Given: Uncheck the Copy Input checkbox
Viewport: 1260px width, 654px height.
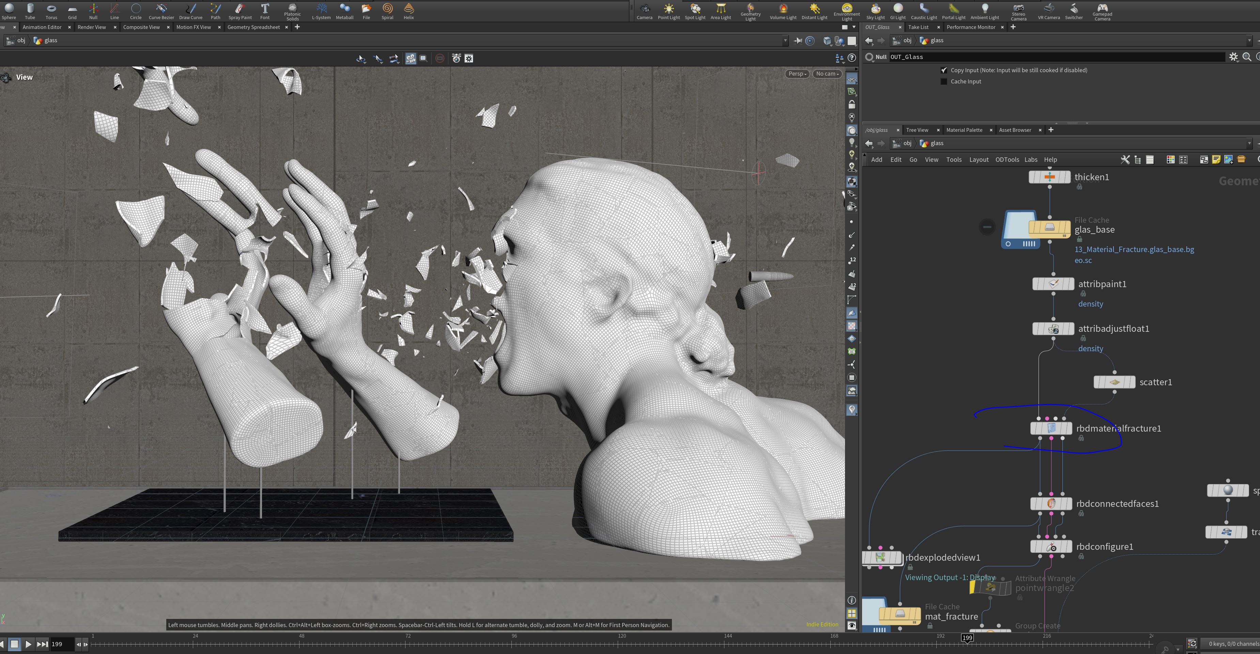Looking at the screenshot, I should (x=943, y=71).
